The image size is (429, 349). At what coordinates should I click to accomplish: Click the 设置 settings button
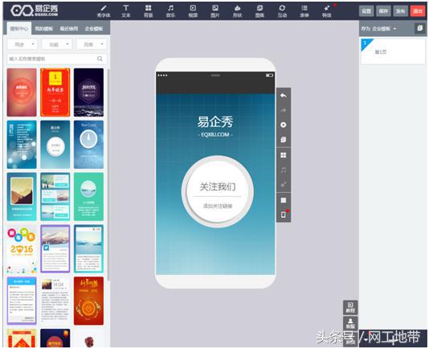click(x=366, y=11)
